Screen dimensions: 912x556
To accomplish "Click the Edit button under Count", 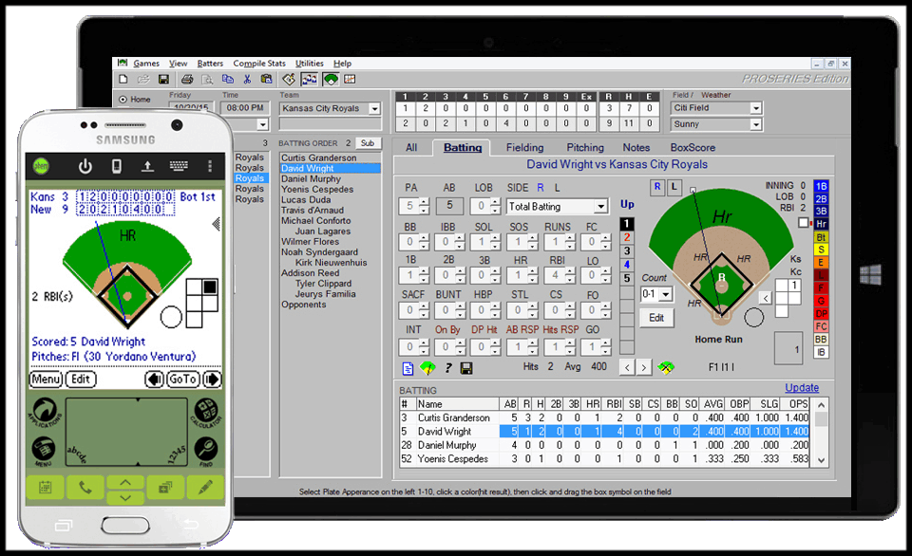I will point(656,318).
